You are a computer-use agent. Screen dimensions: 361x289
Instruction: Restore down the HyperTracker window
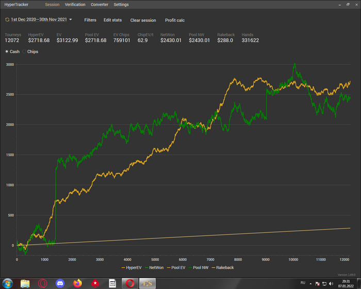[x=348, y=5]
